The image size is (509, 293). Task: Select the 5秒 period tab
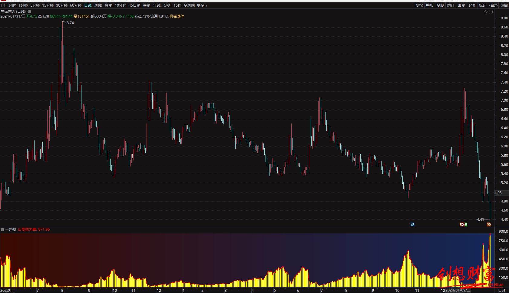(167, 5)
